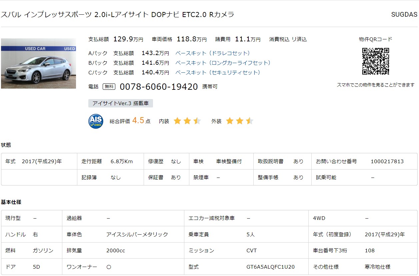Click the property QR code image

coord(375,61)
